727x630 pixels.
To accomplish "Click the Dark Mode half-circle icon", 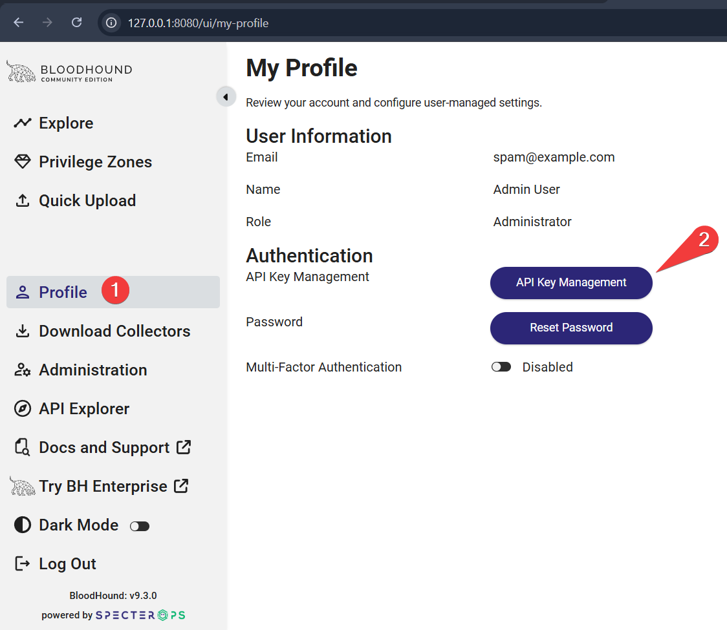I will coord(22,525).
